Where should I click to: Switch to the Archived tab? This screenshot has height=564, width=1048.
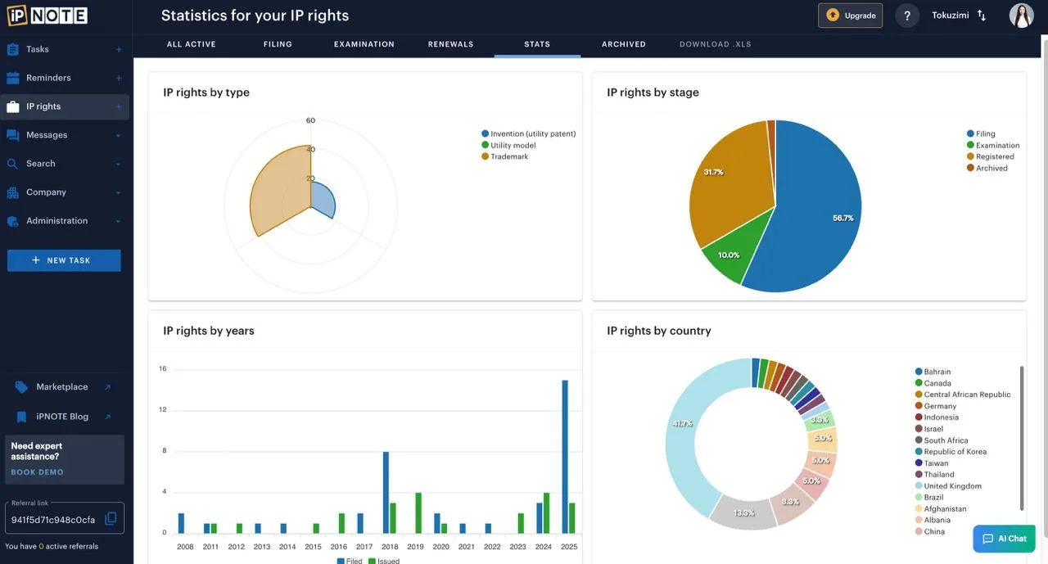[x=623, y=44]
